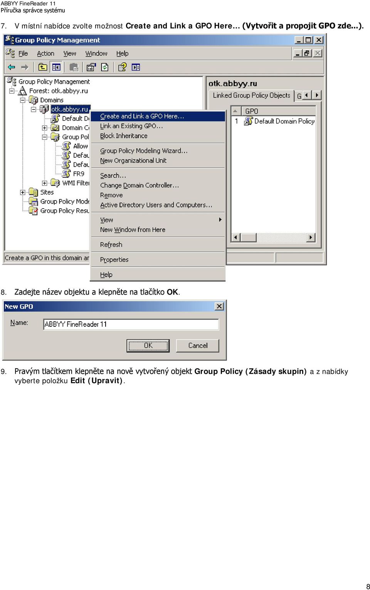This screenshot has width=370, height=590.
Task: Click the Back arrow toolbar icon
Action: [12, 67]
